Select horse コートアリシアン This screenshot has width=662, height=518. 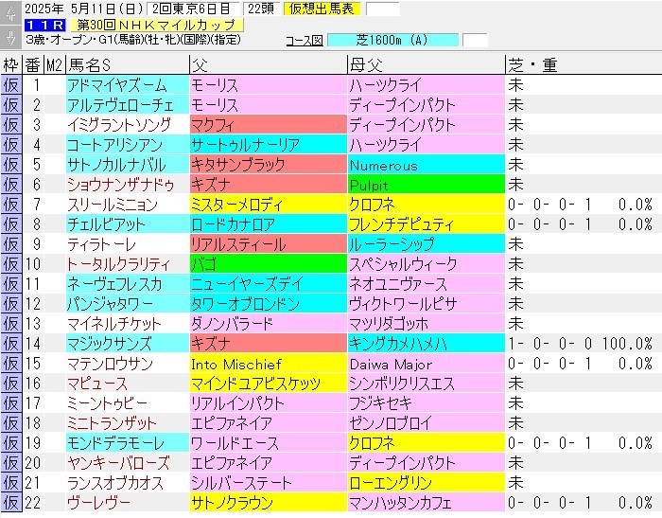128,145
